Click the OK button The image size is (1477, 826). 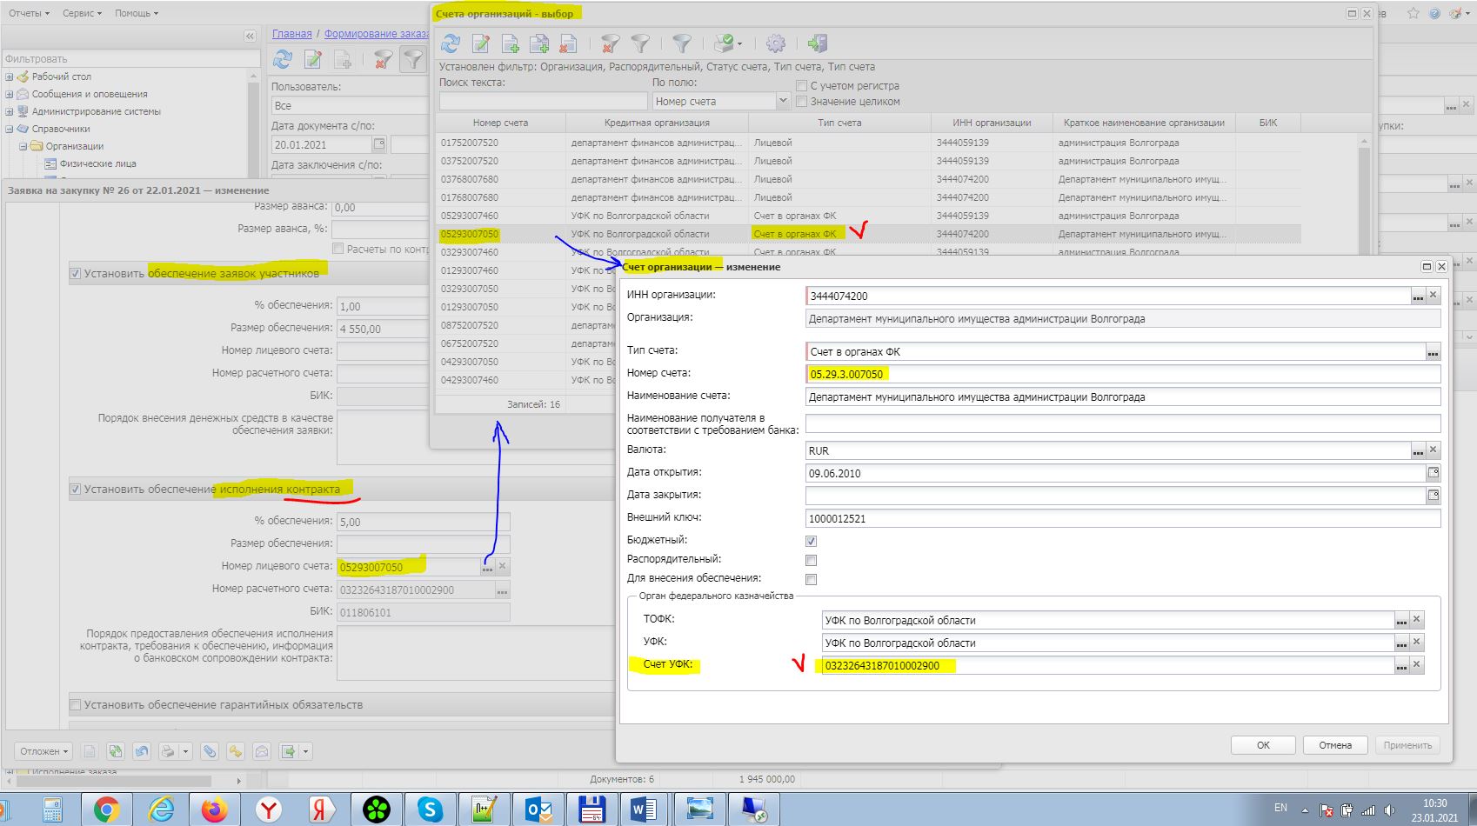pyautogui.click(x=1263, y=745)
